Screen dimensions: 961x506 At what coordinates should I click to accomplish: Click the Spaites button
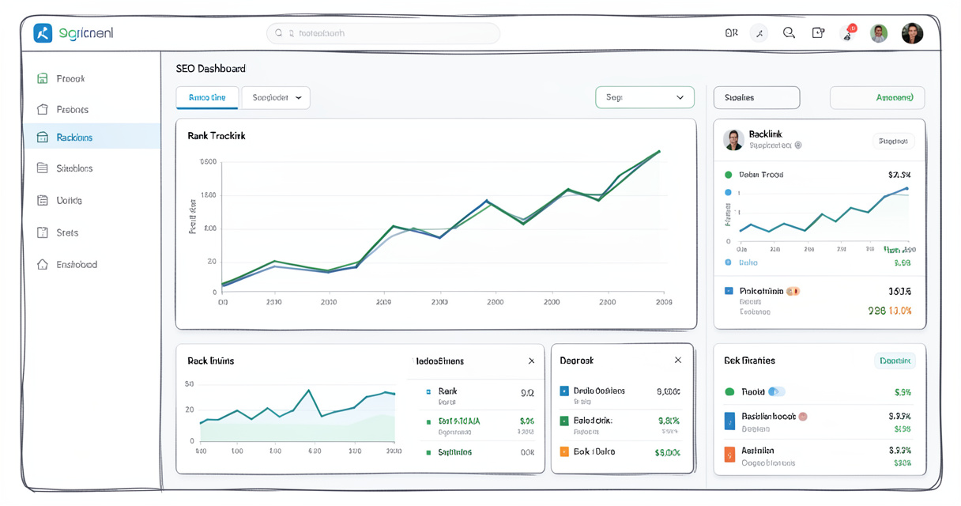point(756,97)
